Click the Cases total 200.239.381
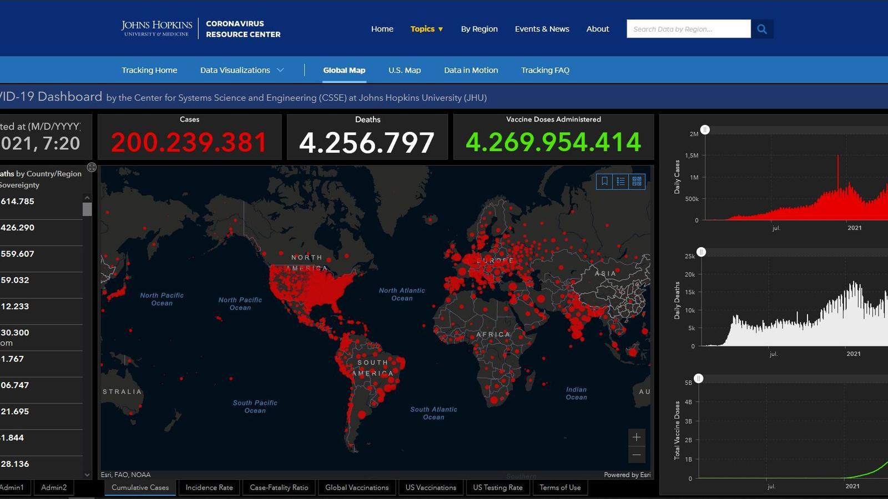The width and height of the screenshot is (888, 499). (189, 142)
